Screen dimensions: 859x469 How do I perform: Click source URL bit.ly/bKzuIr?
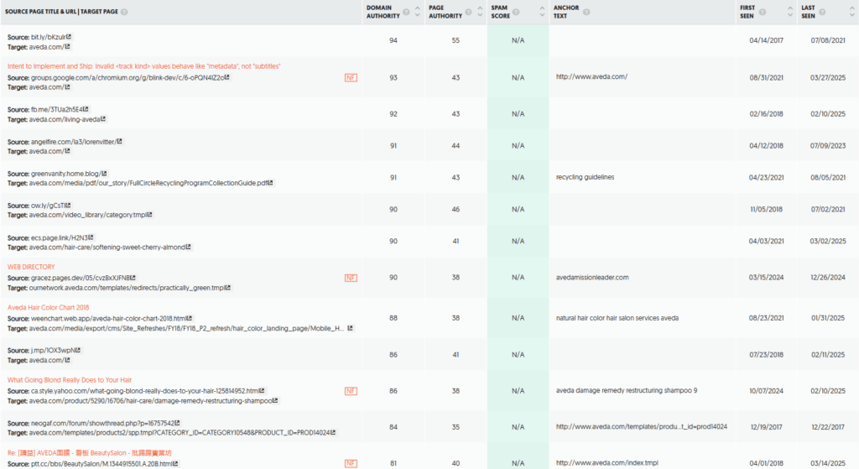[x=48, y=37]
